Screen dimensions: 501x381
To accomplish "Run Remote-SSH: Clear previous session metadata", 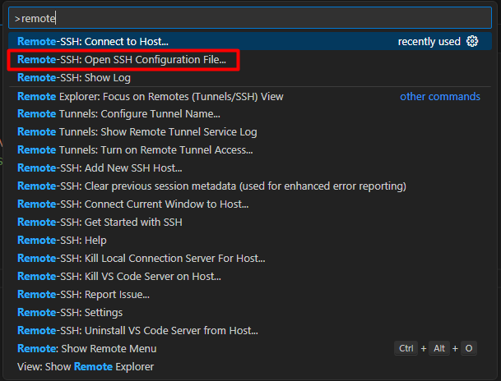I will click(x=250, y=186).
